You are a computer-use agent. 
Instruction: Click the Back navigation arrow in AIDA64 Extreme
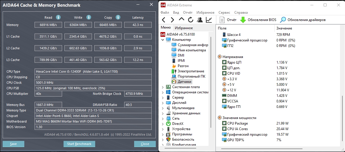tap(163, 20)
